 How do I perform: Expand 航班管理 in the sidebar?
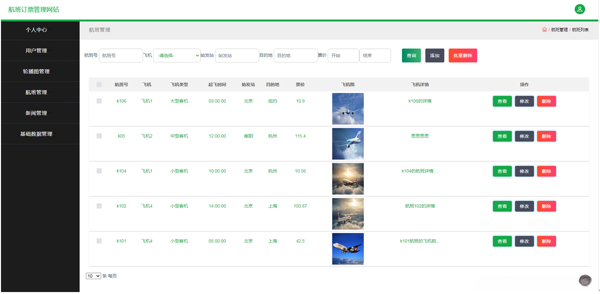point(40,92)
